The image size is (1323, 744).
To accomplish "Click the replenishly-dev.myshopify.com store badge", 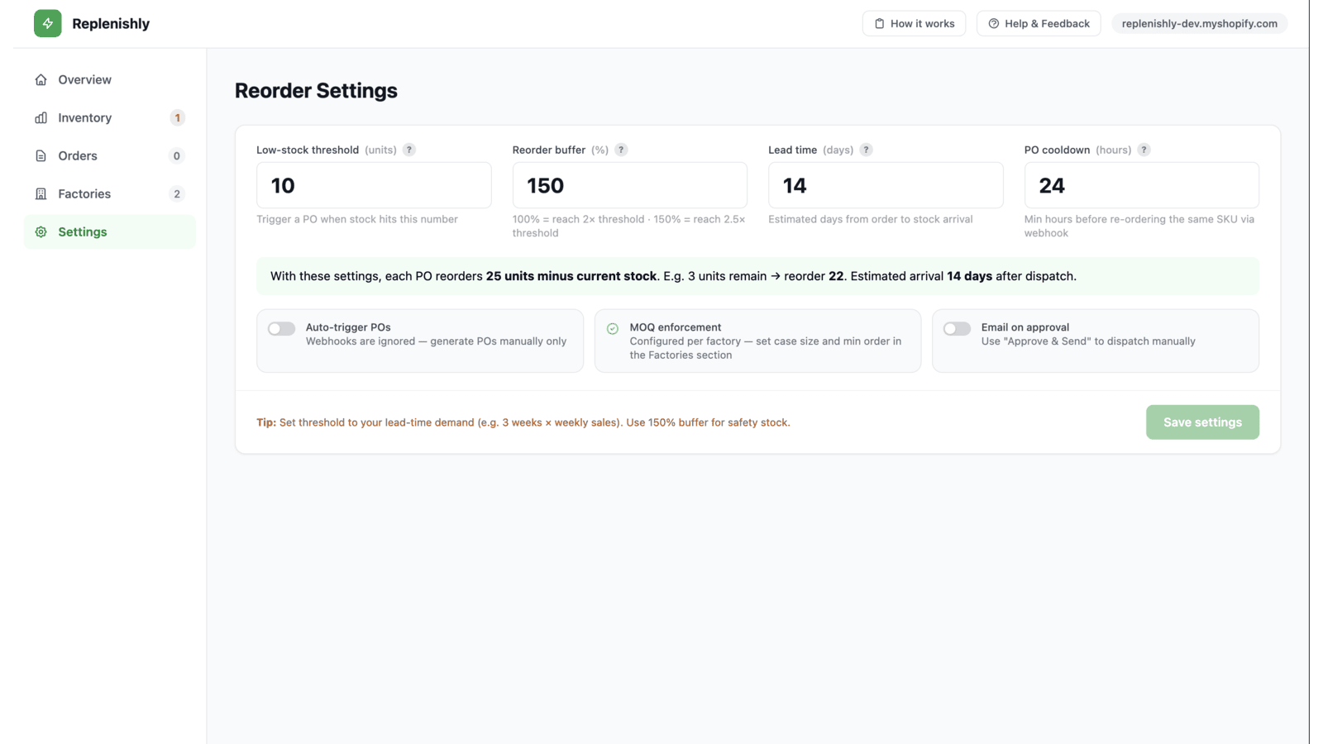I will point(1199,23).
